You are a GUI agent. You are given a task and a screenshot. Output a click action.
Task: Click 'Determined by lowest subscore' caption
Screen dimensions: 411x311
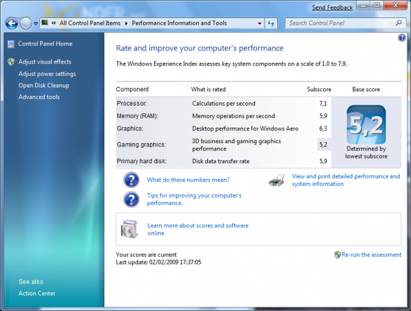pos(366,152)
